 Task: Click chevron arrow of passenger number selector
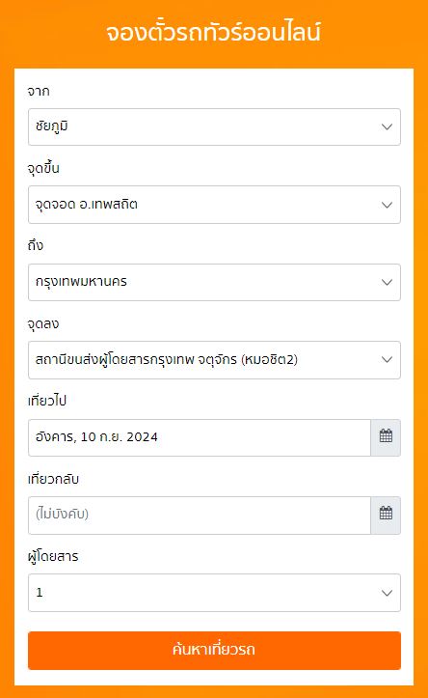[387, 593]
